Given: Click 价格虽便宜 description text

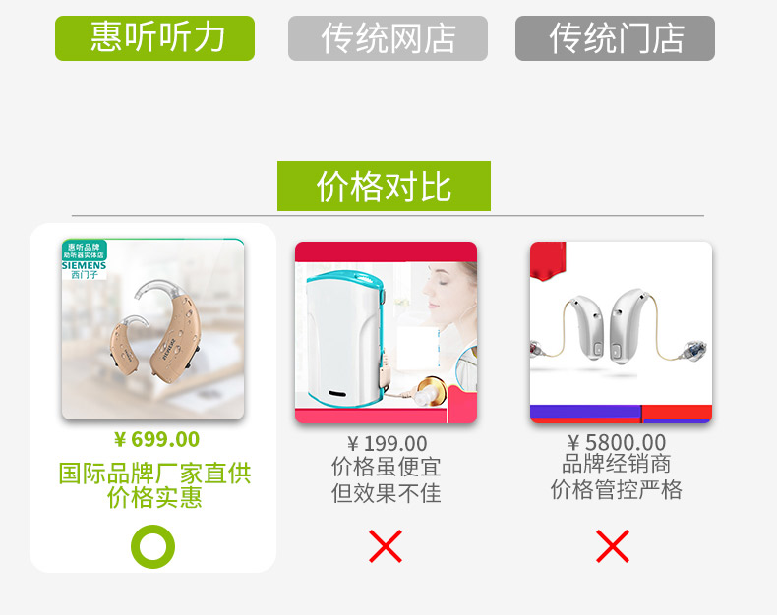Looking at the screenshot, I should (x=386, y=467).
